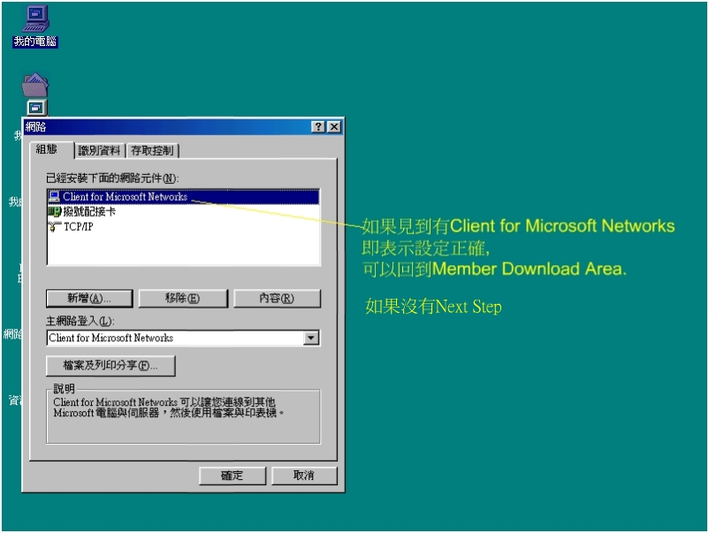Image resolution: width=709 pixels, height=533 pixels.
Task: Select the 撥號配接卡 list entry
Action: click(x=183, y=211)
